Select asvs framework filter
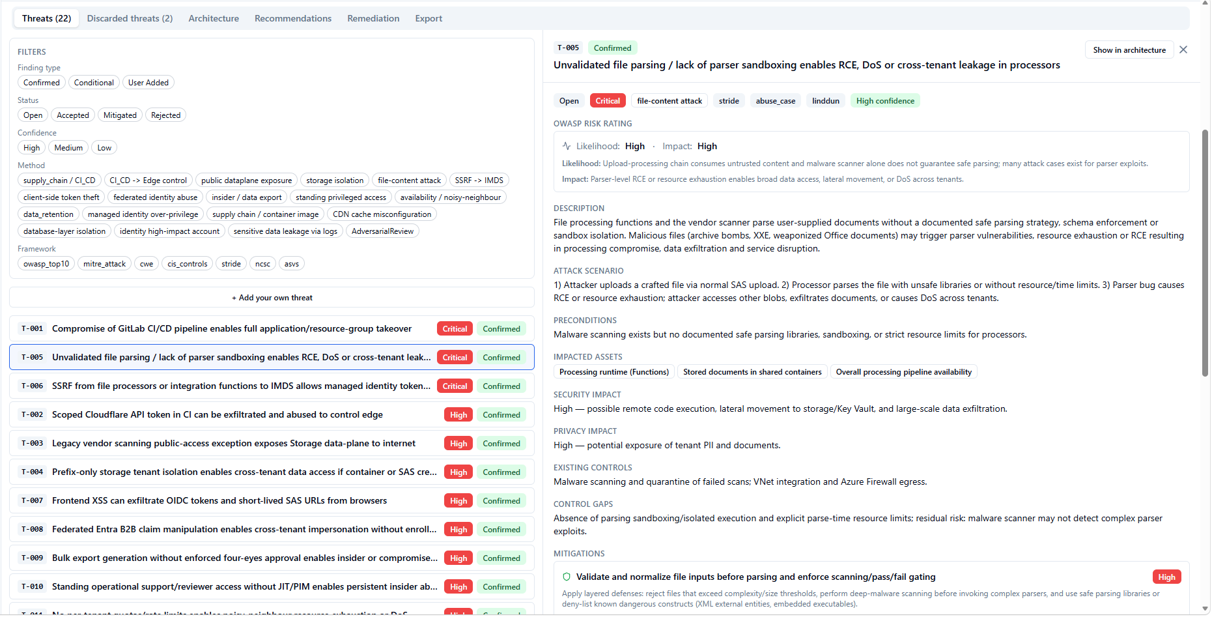Screen dimensions: 1212x617 tap(292, 264)
